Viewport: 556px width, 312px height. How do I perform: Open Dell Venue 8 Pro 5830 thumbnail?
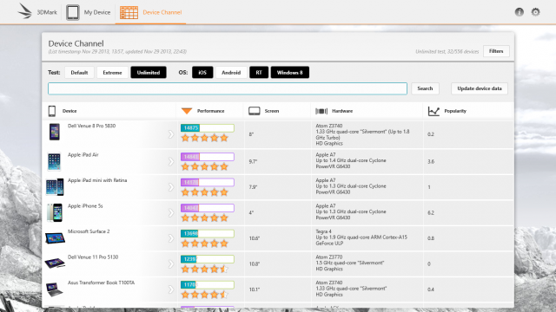(55, 132)
